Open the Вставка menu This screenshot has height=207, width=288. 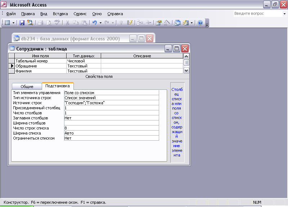[60, 14]
